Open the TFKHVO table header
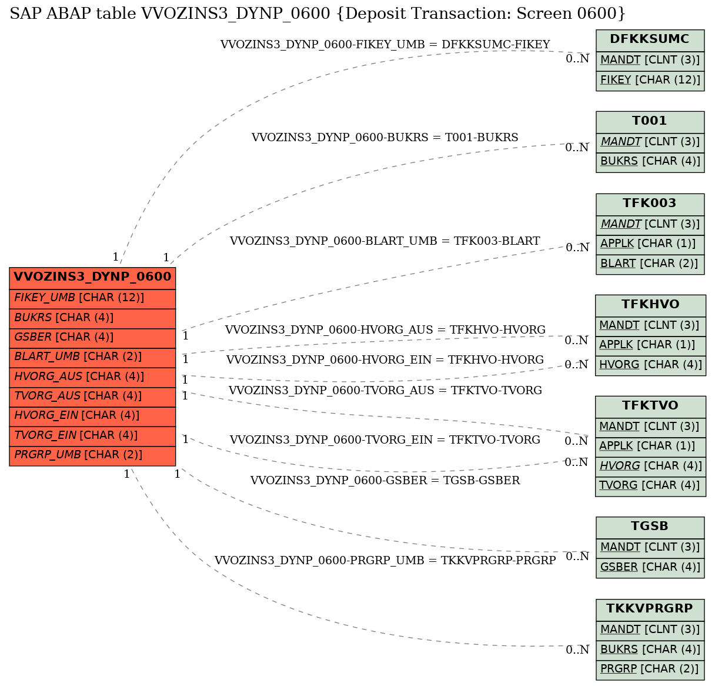 (650, 305)
